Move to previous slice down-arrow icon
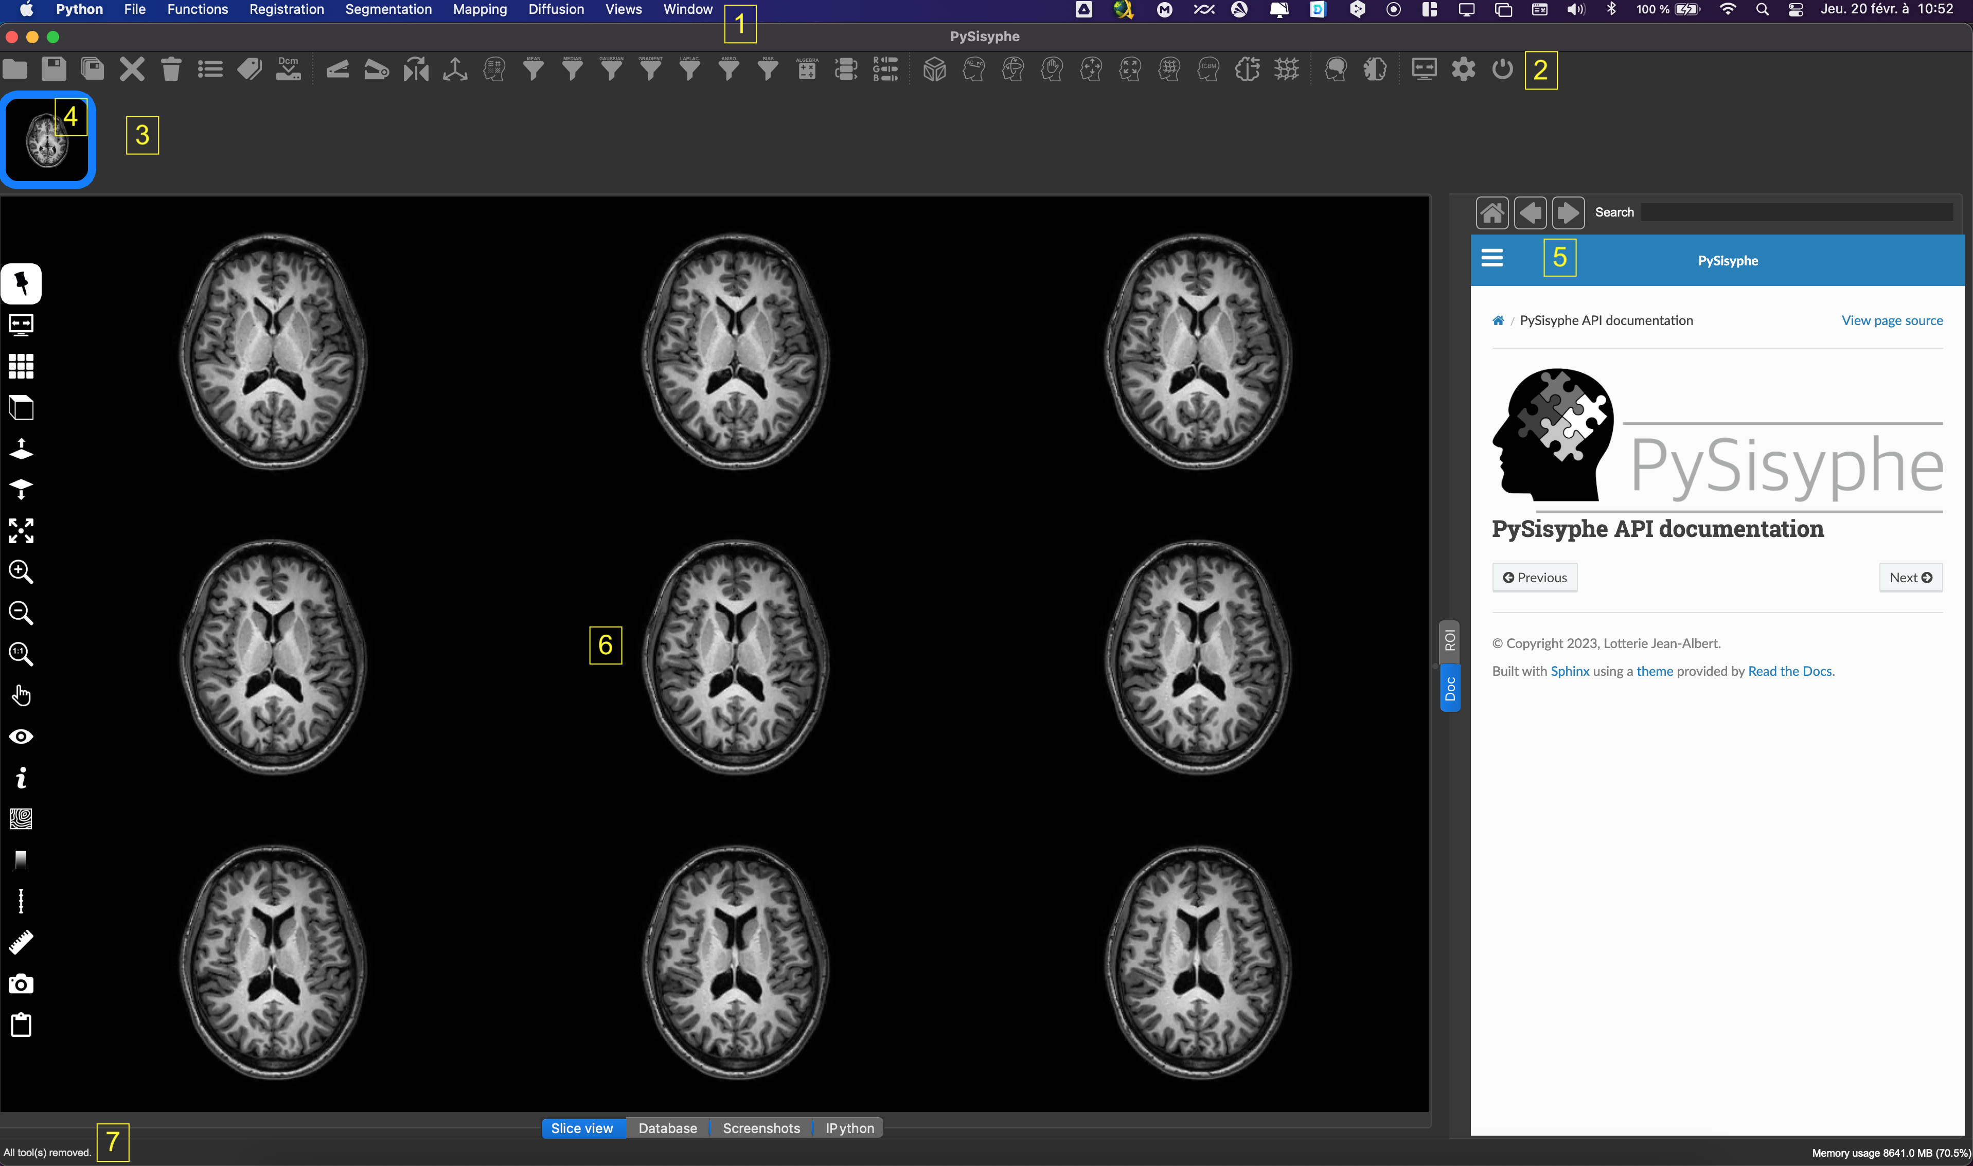Image resolution: width=1973 pixels, height=1166 pixels. pos(21,490)
